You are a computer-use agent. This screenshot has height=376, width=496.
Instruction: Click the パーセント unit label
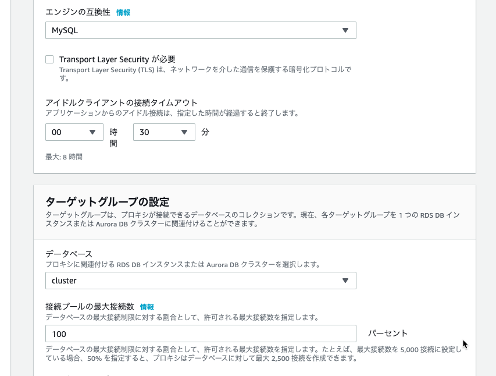coord(388,334)
